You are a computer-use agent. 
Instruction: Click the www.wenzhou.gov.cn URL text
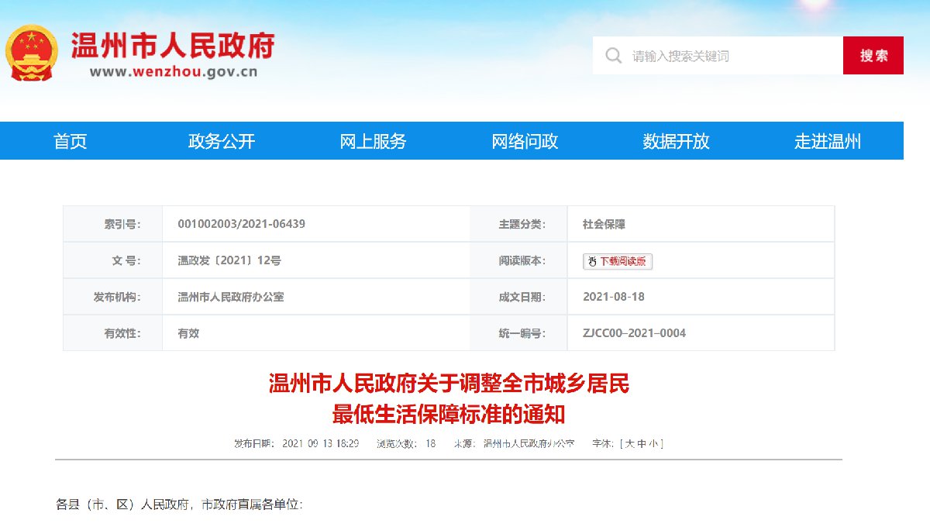[174, 73]
